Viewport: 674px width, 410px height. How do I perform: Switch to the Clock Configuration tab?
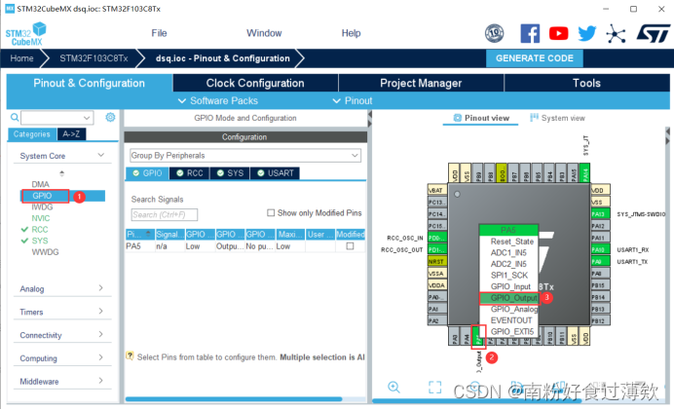point(255,83)
